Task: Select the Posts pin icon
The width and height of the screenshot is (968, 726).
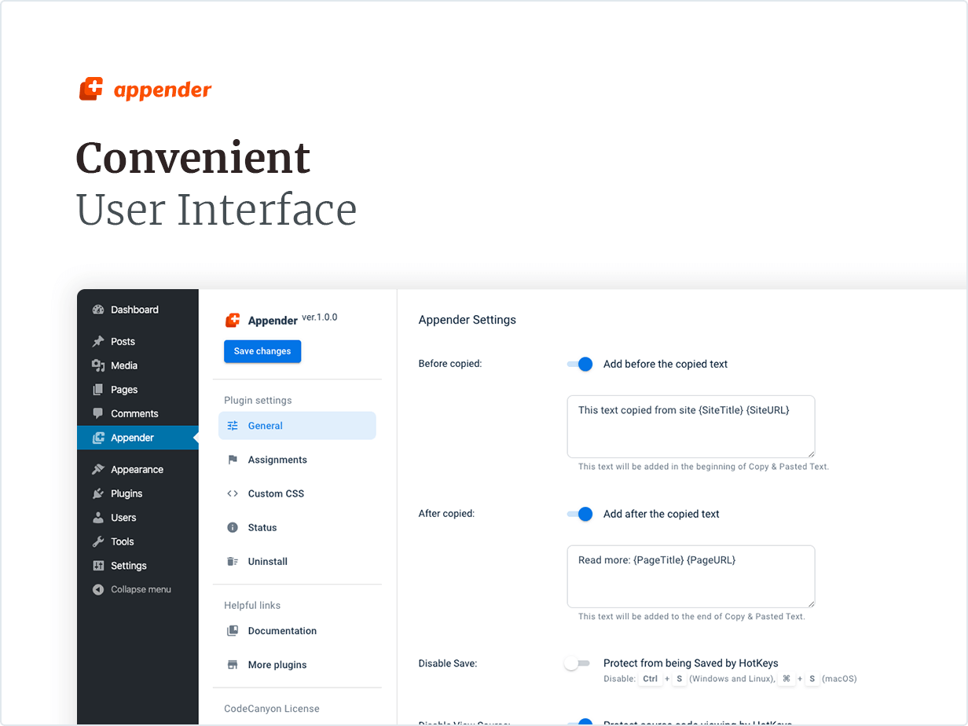Action: 97,341
